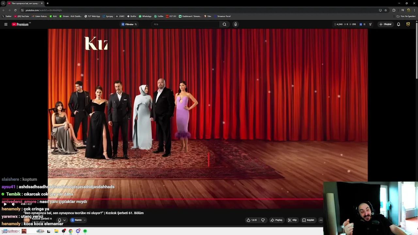The image size is (418, 235).
Task: Open the BotRix bookmark
Action: click(132, 16)
